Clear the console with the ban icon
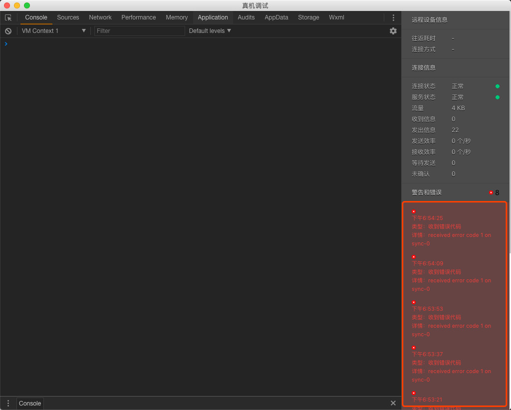 [8, 31]
